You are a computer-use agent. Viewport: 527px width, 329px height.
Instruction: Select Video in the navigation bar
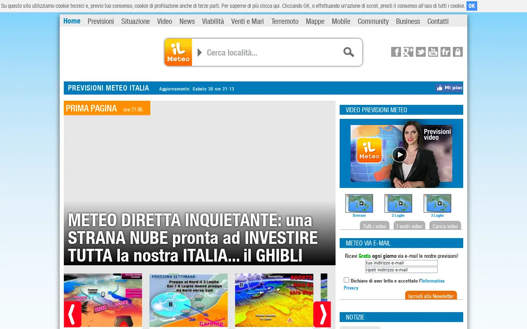pyautogui.click(x=165, y=21)
